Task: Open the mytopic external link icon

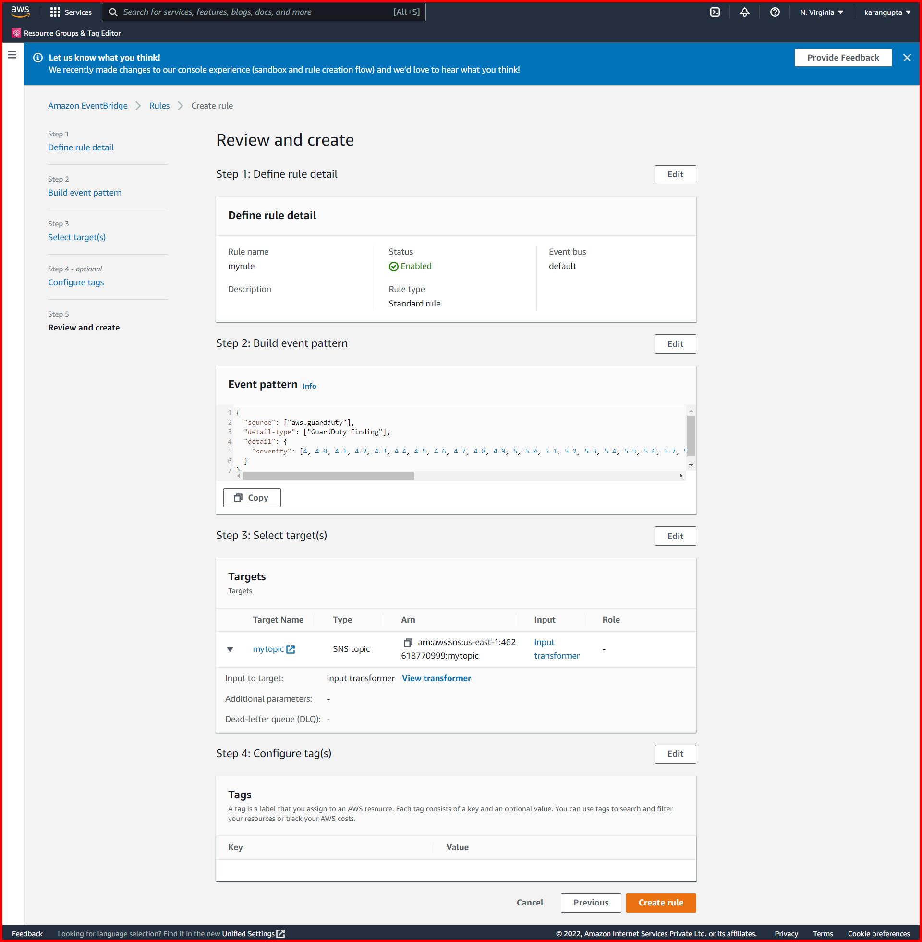Action: 291,649
